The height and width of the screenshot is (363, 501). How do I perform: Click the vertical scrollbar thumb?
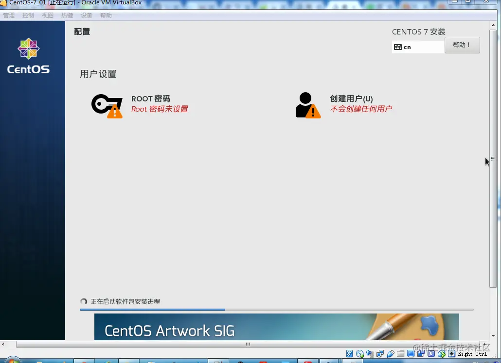pyautogui.click(x=493, y=159)
